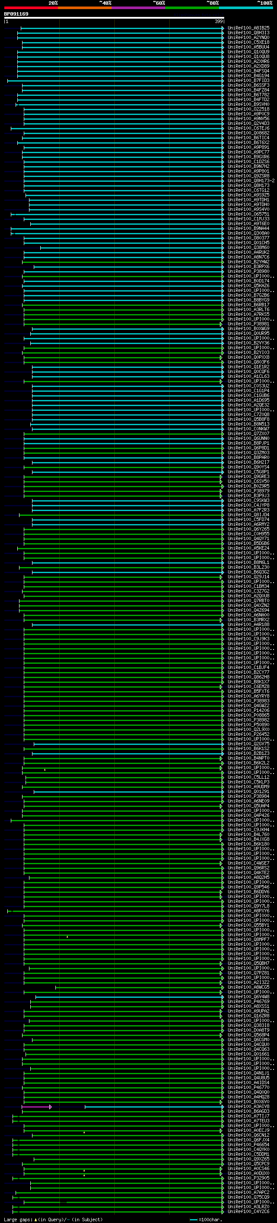
Task: Select the label UniRef100_A2XD89
Action: 248,66
